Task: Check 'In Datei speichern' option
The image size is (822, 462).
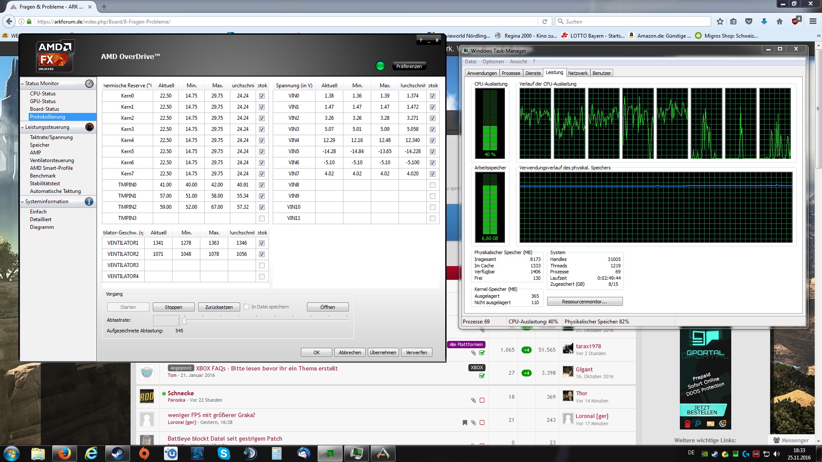Action: click(247, 307)
